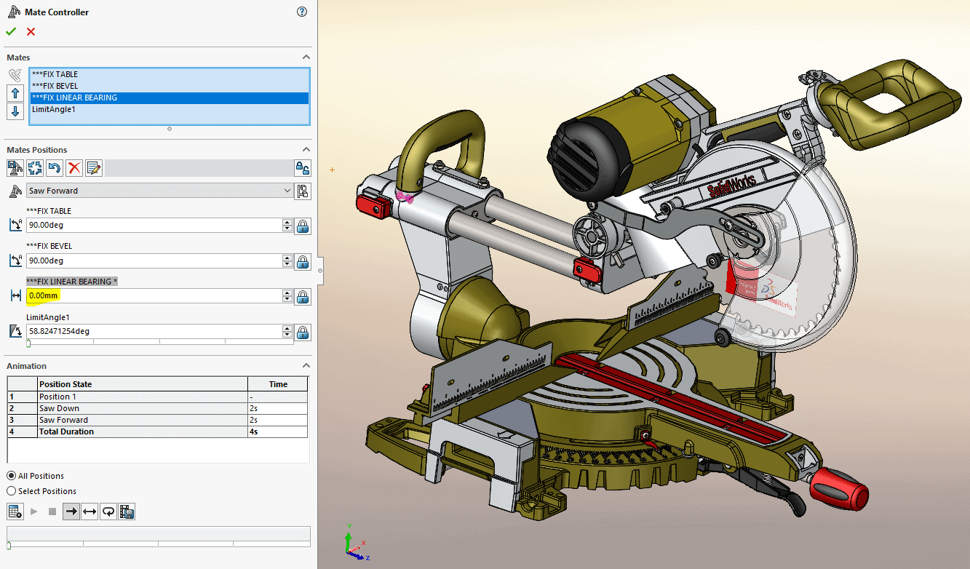Accept Mate Controller with green checkmark
Viewport: 970px width, 569px height.
tap(11, 31)
